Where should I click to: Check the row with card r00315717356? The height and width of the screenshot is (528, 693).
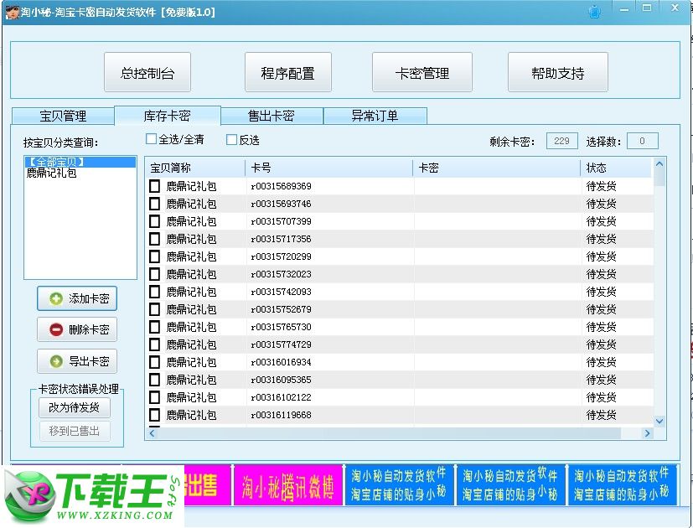[x=155, y=239]
